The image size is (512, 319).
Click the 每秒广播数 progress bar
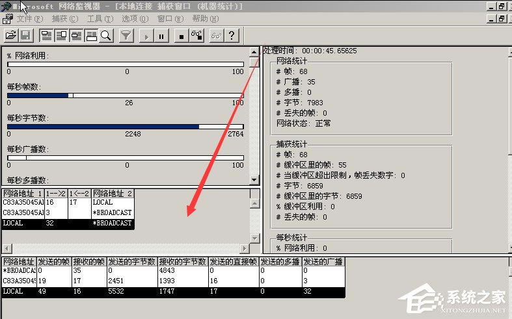click(x=126, y=158)
